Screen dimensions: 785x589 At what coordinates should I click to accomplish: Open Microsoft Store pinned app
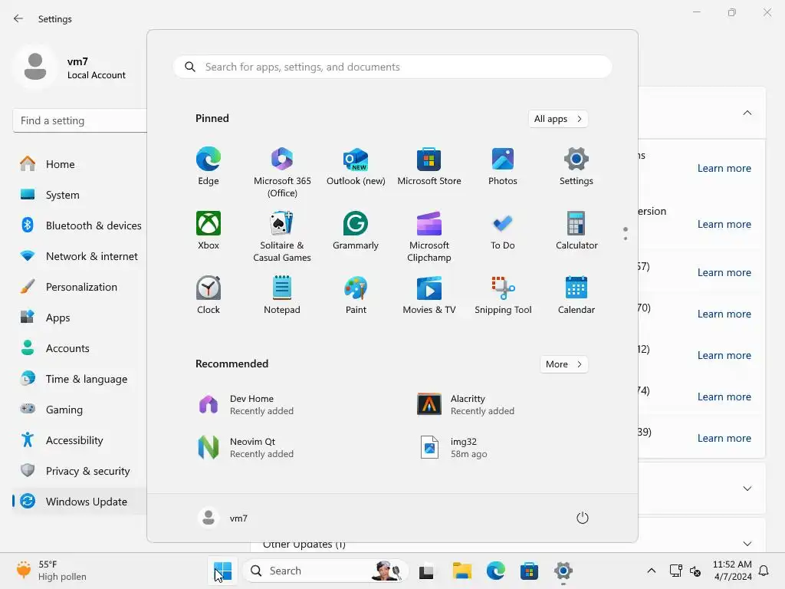tap(429, 166)
